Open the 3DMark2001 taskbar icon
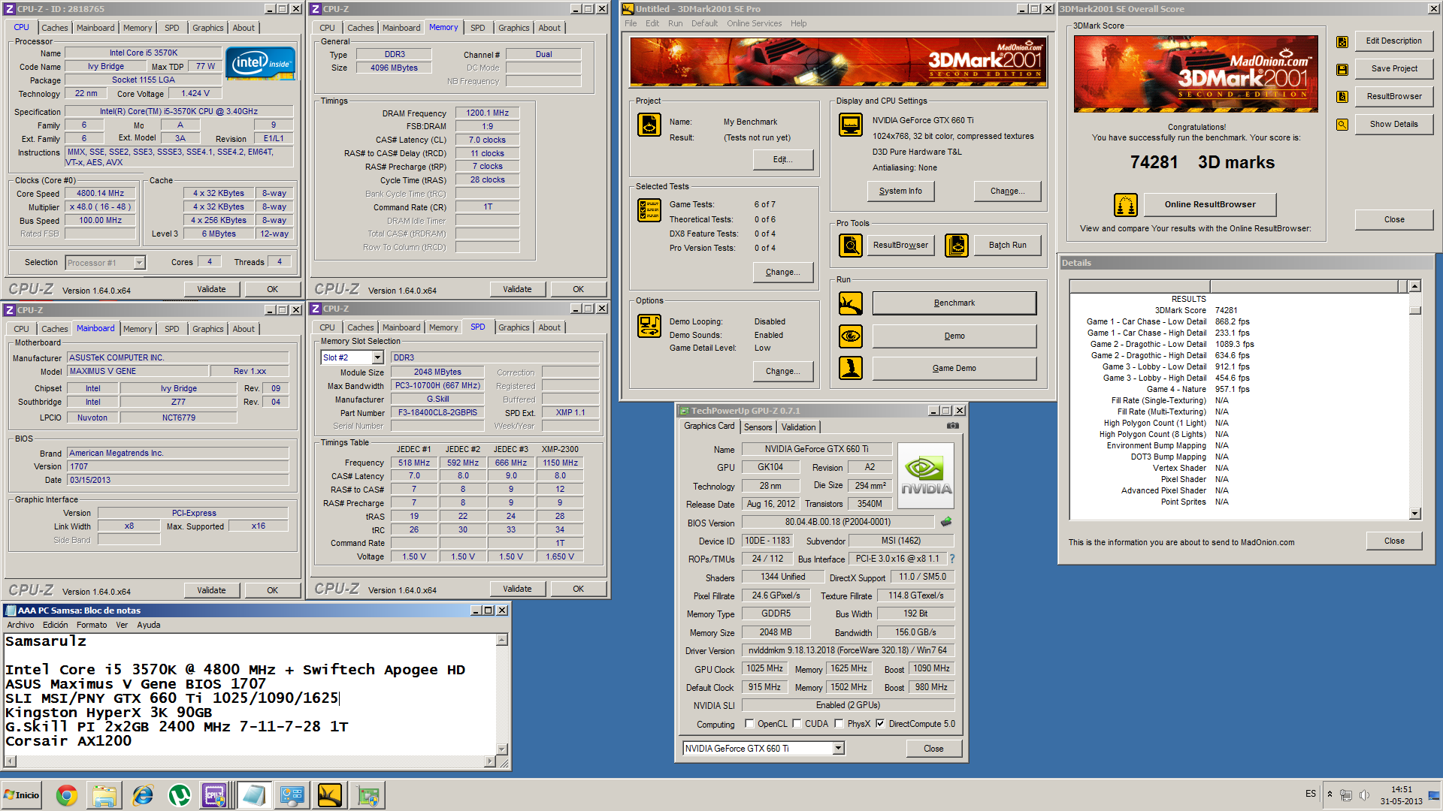 [x=330, y=795]
